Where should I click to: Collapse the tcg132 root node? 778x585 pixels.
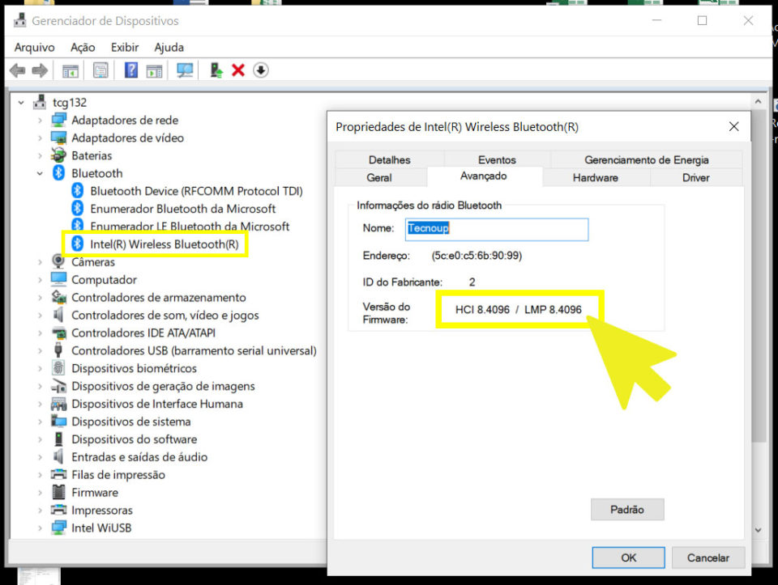click(21, 103)
